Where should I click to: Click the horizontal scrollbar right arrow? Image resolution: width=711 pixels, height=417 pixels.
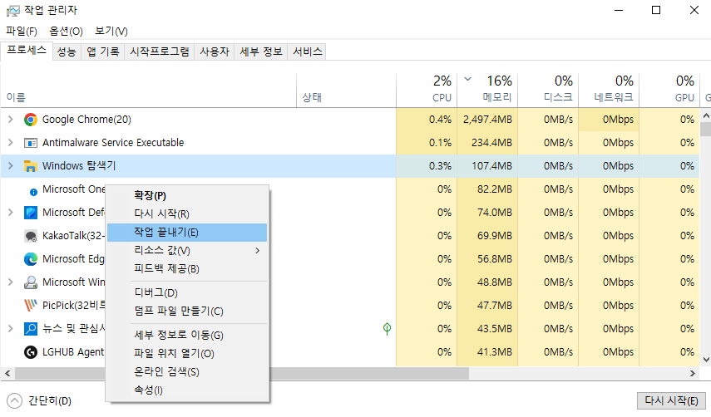click(x=693, y=374)
